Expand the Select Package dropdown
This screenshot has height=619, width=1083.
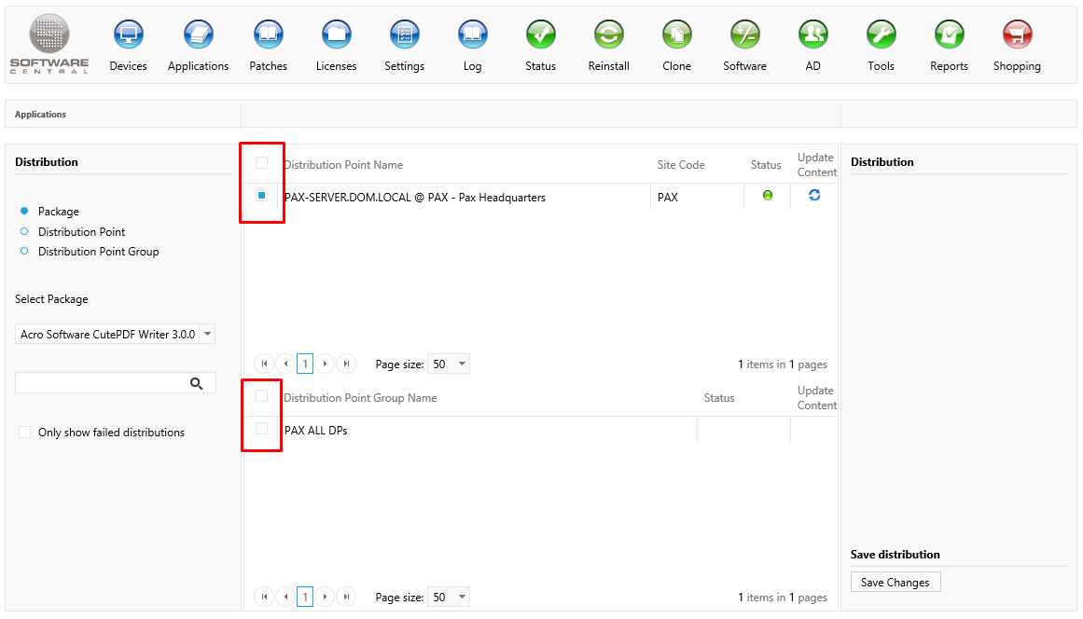tap(207, 334)
